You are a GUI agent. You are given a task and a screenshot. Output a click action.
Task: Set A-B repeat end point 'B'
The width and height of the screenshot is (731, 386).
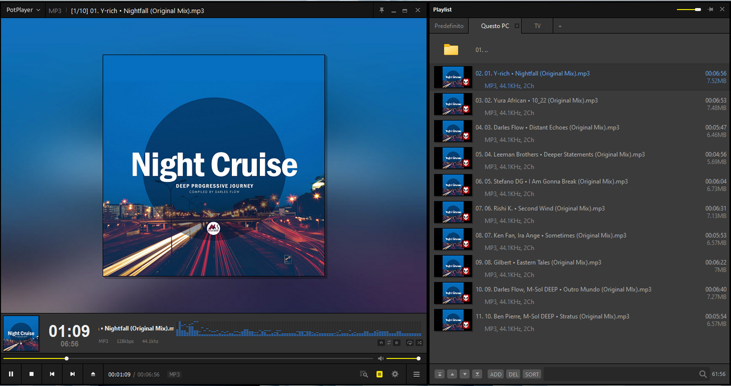[x=397, y=343]
